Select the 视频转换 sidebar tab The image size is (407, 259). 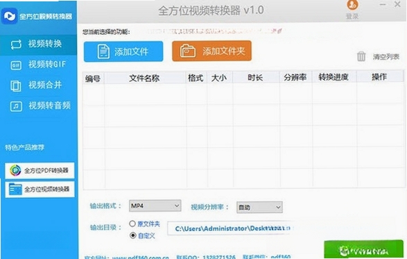(38, 44)
